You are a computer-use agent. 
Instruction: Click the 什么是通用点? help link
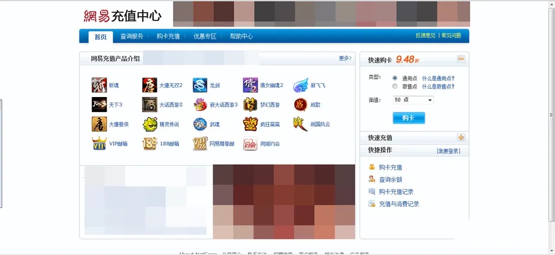pos(438,78)
